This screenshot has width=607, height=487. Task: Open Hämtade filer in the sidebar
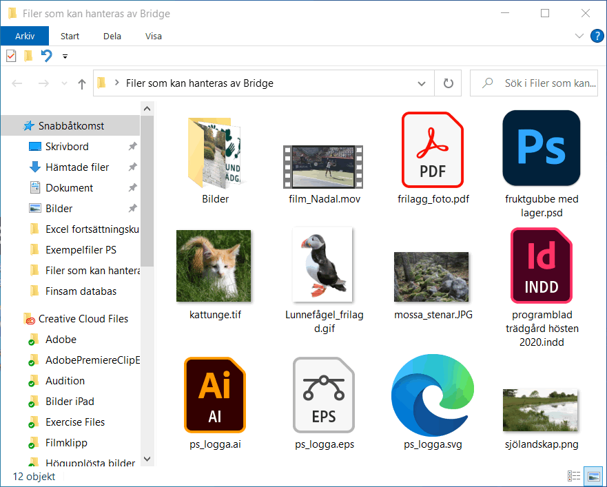[x=77, y=167]
